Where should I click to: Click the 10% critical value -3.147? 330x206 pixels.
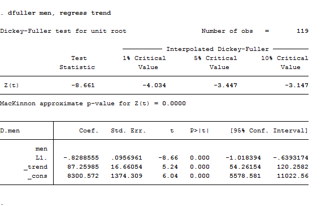[297, 85]
